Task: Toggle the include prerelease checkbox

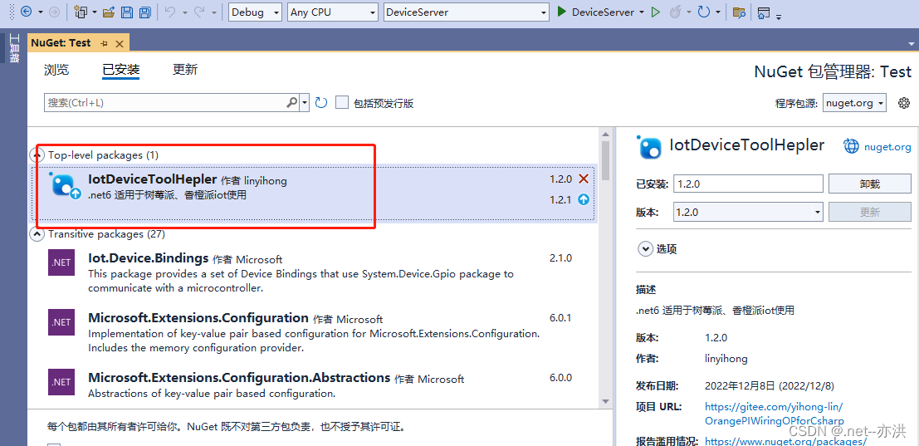Action: click(342, 102)
